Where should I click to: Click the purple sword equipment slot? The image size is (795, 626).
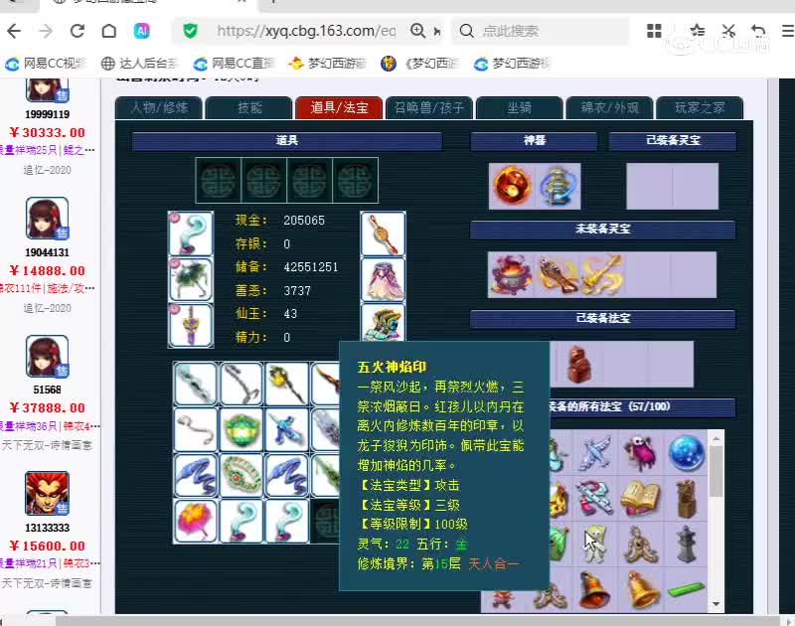point(191,325)
